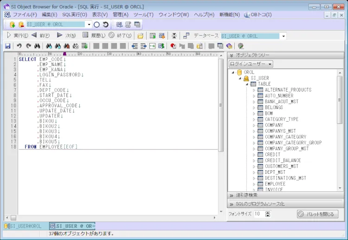Click the yellow folder M icon
The width and height of the screenshot is (348, 240).
(200, 46)
